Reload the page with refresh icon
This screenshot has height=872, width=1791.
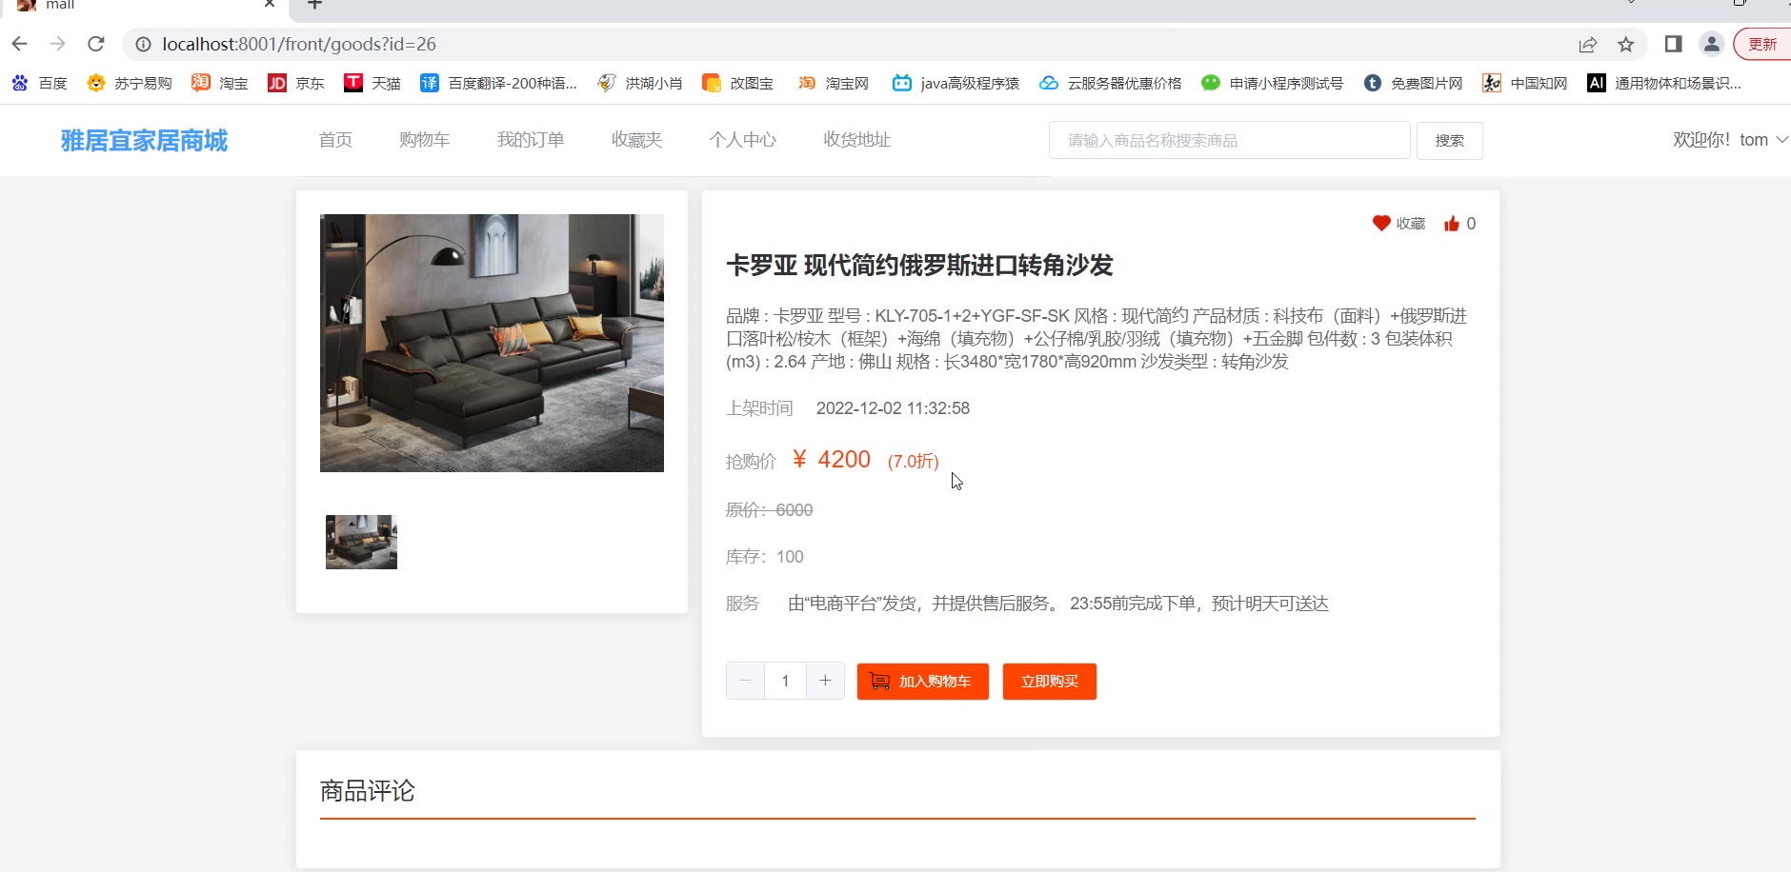[96, 44]
